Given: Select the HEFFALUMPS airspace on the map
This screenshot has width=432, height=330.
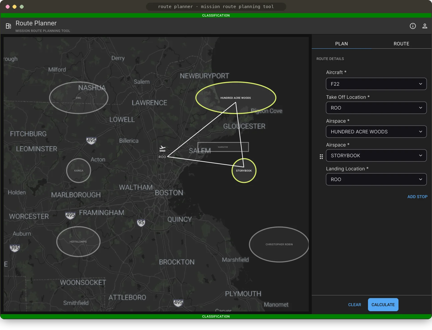Looking at the screenshot, I should pyautogui.click(x=78, y=242).
